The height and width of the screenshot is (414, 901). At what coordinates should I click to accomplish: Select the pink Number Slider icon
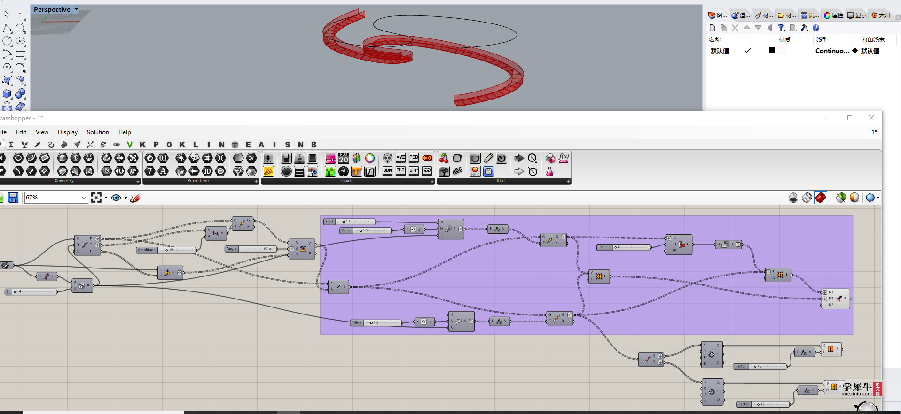[330, 158]
